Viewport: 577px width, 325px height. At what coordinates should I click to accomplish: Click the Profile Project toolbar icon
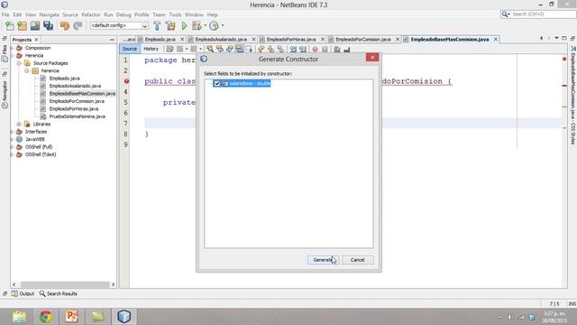coord(214,26)
